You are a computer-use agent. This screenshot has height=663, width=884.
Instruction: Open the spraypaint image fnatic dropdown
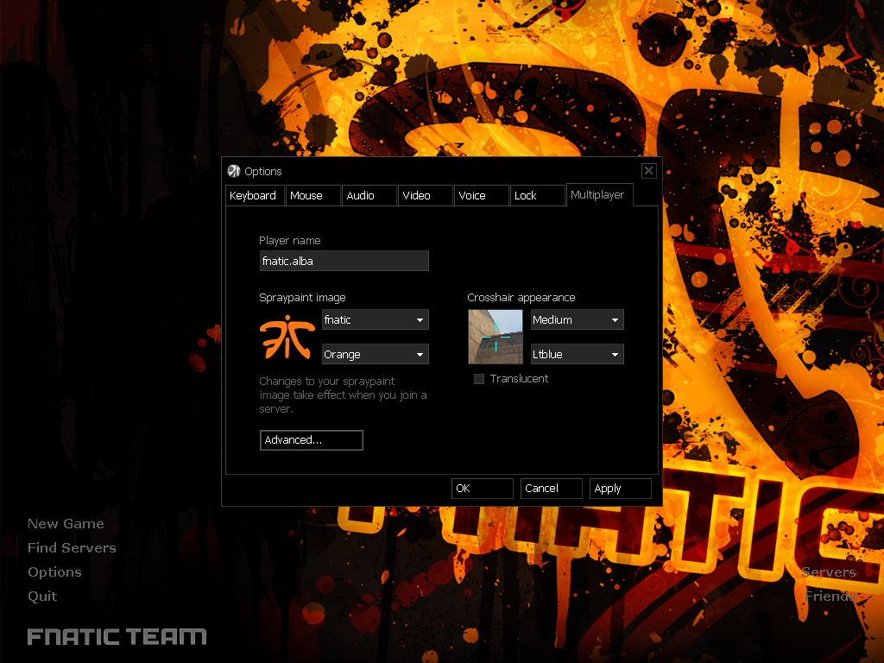pyautogui.click(x=375, y=320)
